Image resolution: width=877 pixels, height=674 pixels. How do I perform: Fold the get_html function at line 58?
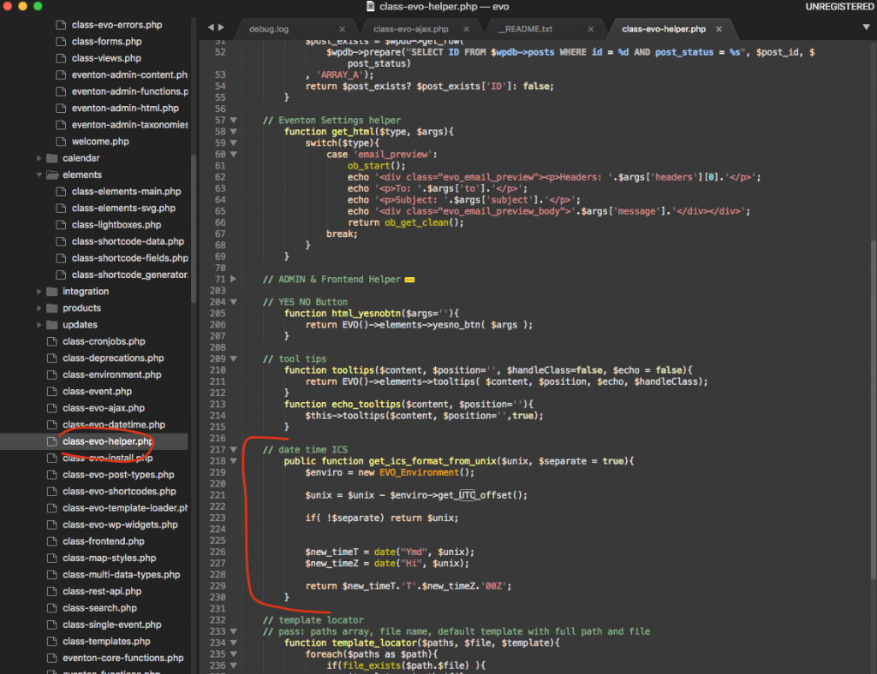233,132
